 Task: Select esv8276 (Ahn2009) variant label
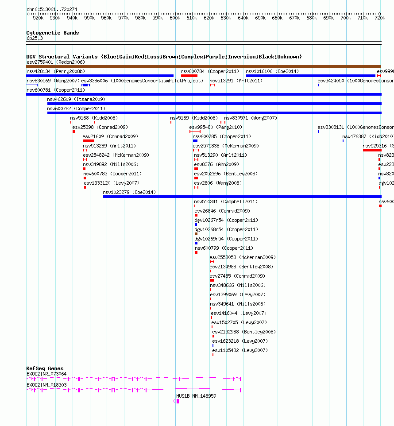pos(216,164)
